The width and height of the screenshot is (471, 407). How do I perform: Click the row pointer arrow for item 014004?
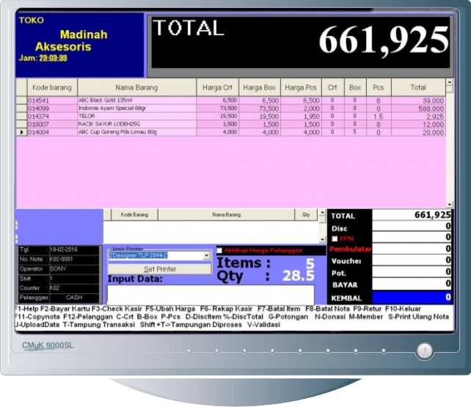tap(21, 133)
